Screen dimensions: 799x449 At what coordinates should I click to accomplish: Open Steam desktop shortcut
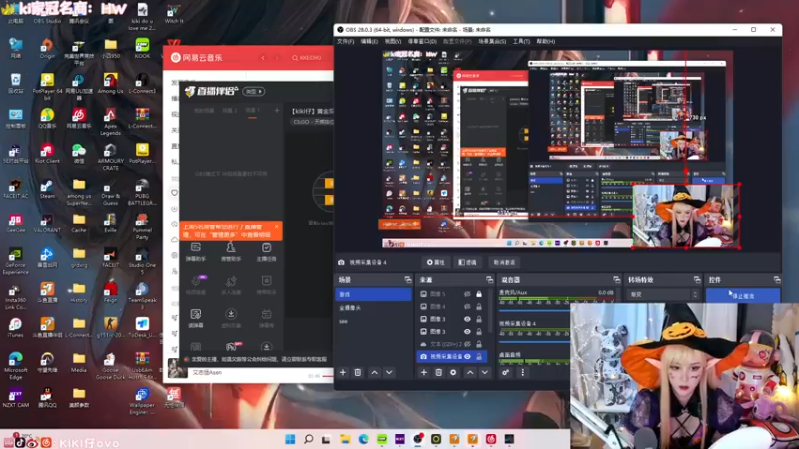pyautogui.click(x=47, y=189)
